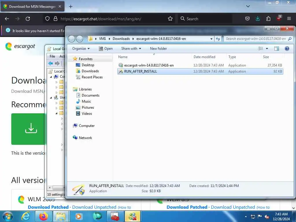This screenshot has width=296, height=222.
Task: Open the Videos library
Action: coord(87,113)
